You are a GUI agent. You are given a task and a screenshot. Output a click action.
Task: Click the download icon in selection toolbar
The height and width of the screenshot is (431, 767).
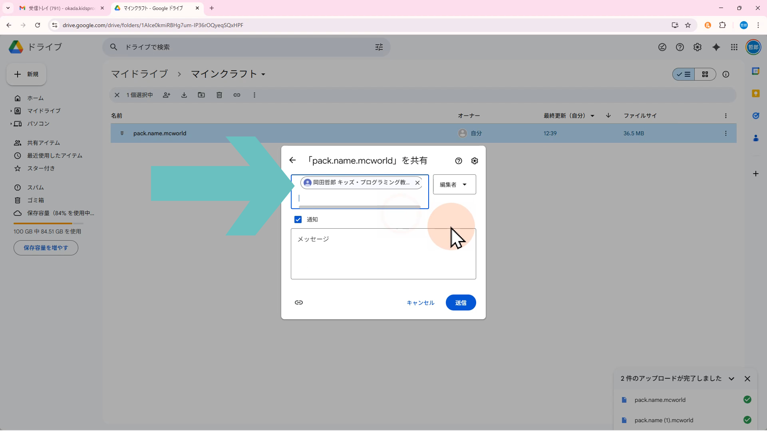[x=184, y=95]
